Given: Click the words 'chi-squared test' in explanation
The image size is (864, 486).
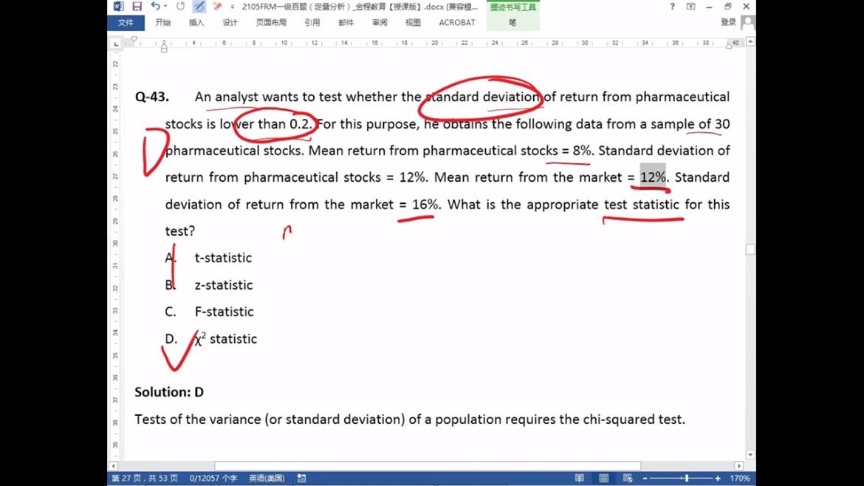Looking at the screenshot, I should (x=634, y=420).
